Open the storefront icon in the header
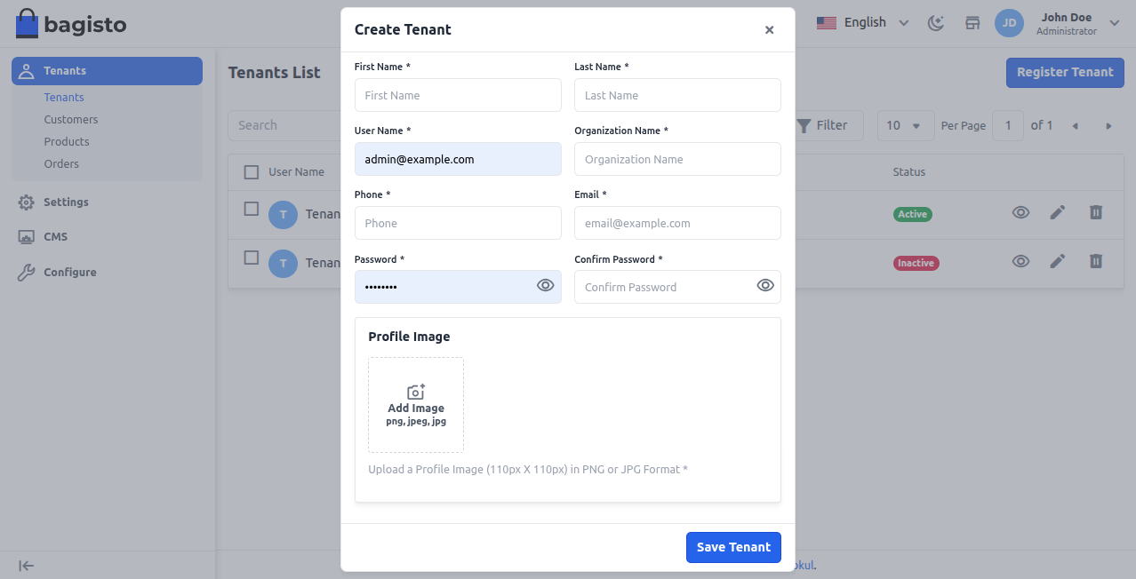This screenshot has width=1136, height=579. click(x=972, y=23)
